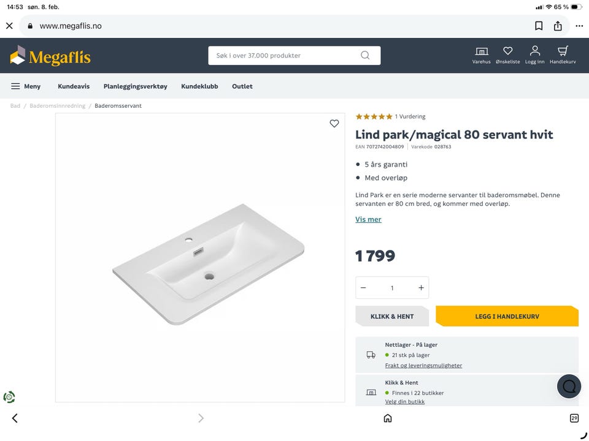Open the browser three-dot options menu
The image size is (589, 441).
579,26
